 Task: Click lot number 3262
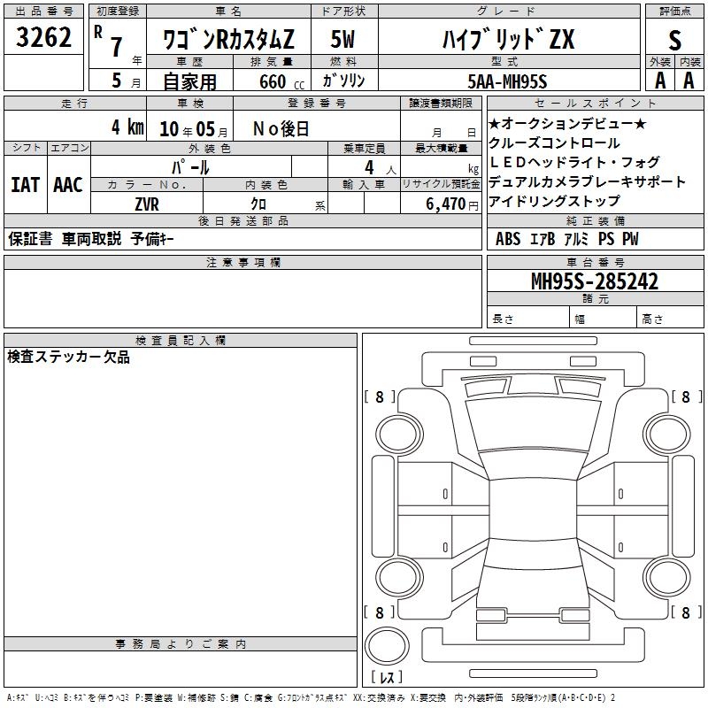click(x=43, y=37)
